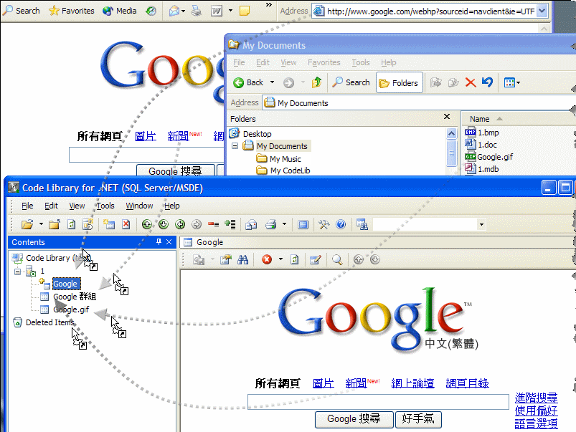Open the search combo box dropdown arrow
Screen dimensions: 576x432
[481, 224]
